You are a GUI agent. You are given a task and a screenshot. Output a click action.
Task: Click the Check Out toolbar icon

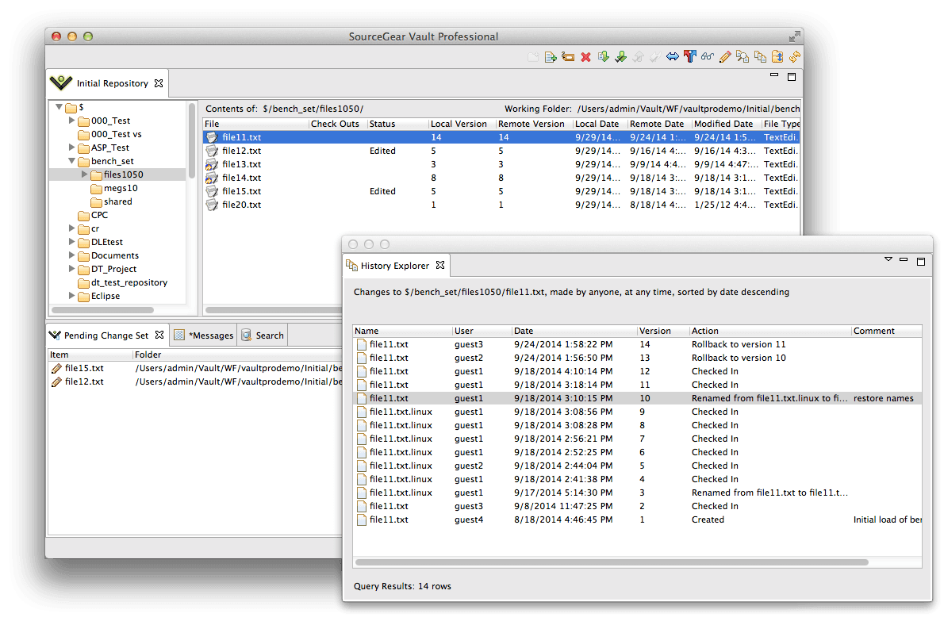point(620,56)
